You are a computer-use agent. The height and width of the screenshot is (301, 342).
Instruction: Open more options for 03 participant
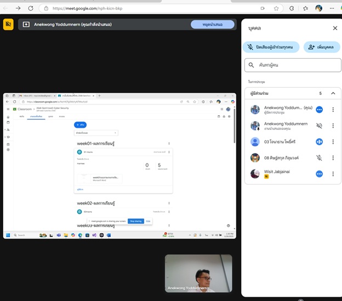click(x=333, y=142)
